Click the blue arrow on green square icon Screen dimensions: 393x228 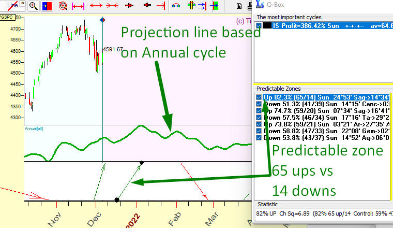214,6
